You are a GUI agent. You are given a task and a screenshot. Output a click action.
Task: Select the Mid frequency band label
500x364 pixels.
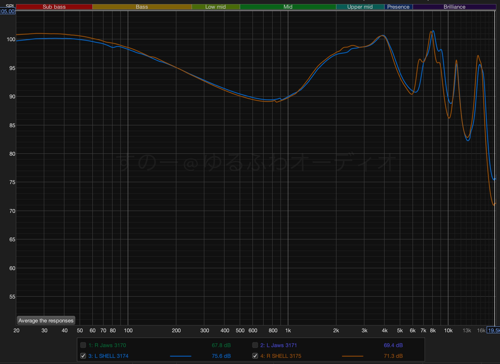[x=288, y=7]
